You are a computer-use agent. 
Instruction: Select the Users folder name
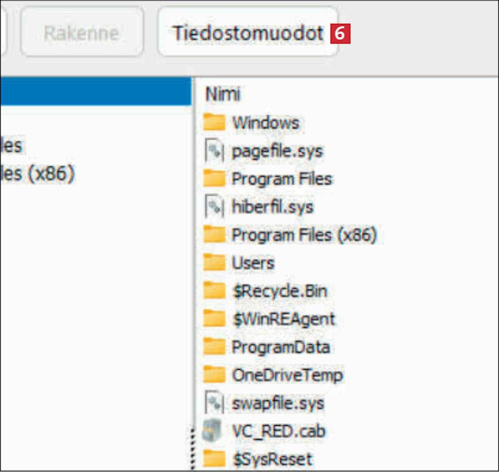(253, 263)
